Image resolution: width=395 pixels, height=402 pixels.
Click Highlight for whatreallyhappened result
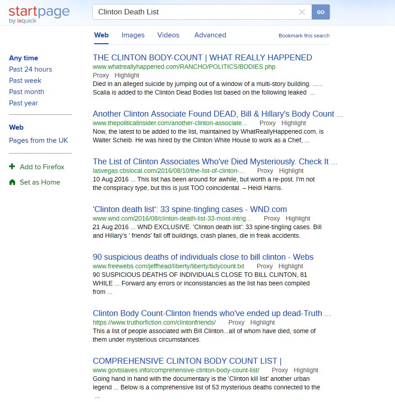pyautogui.click(x=127, y=75)
